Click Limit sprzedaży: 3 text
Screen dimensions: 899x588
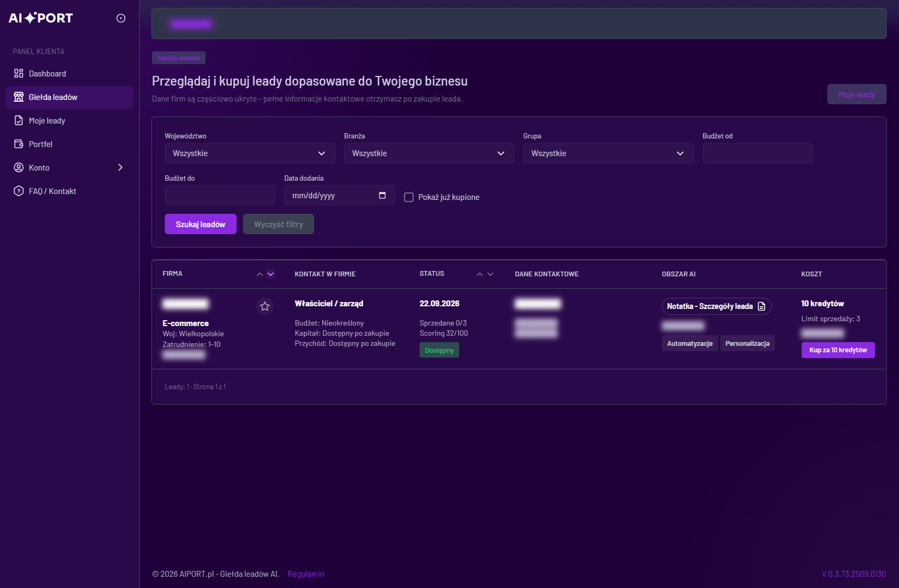coord(831,319)
